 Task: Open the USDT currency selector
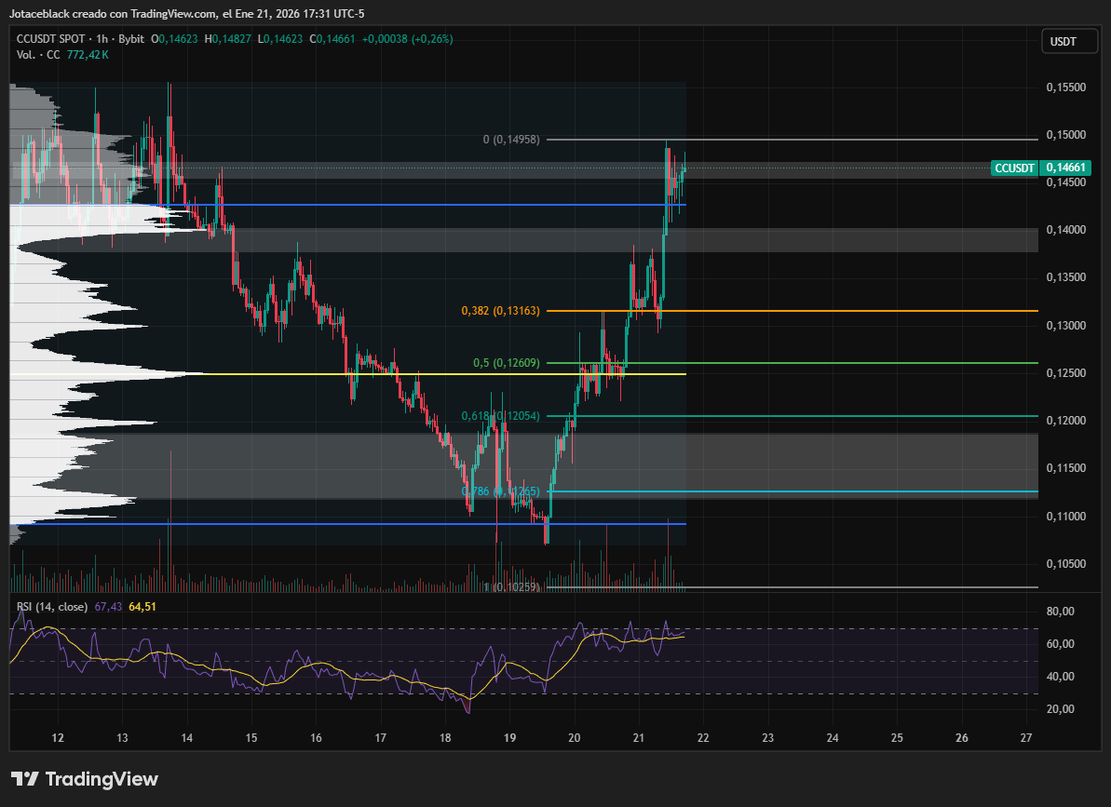(x=1063, y=41)
